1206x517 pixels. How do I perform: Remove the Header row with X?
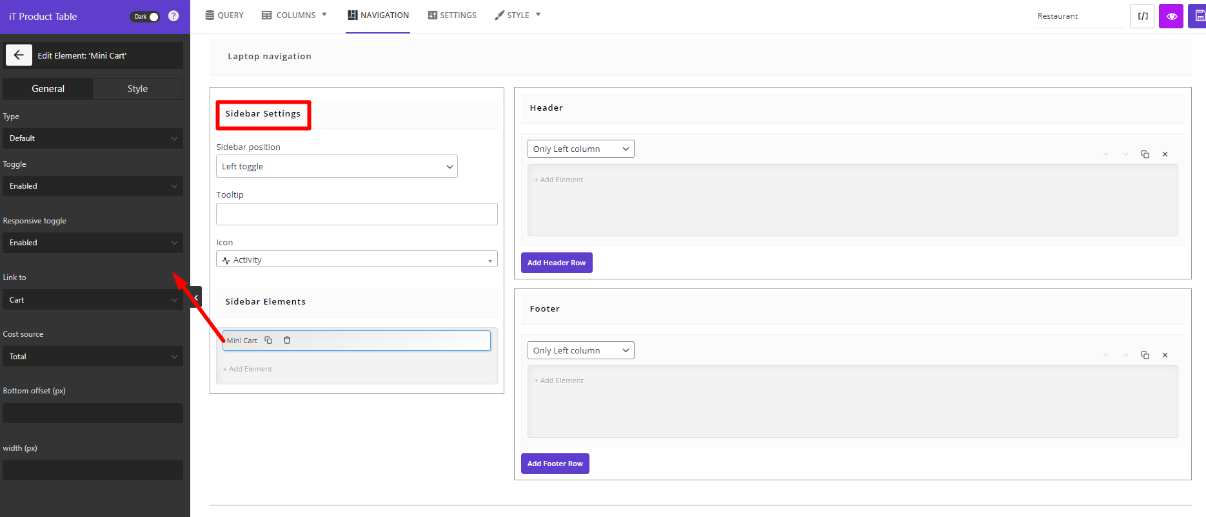1165,155
